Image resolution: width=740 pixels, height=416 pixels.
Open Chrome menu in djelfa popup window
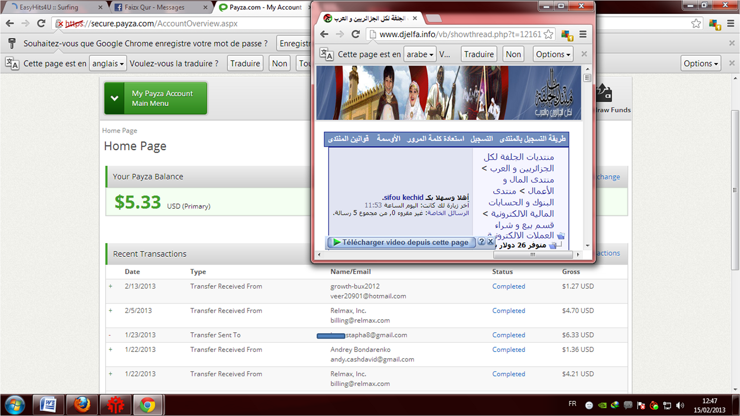[x=583, y=34]
